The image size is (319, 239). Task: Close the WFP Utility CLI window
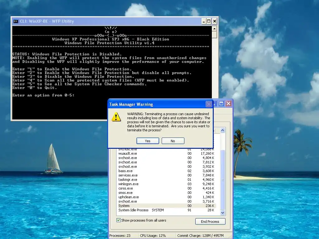click(x=214, y=21)
